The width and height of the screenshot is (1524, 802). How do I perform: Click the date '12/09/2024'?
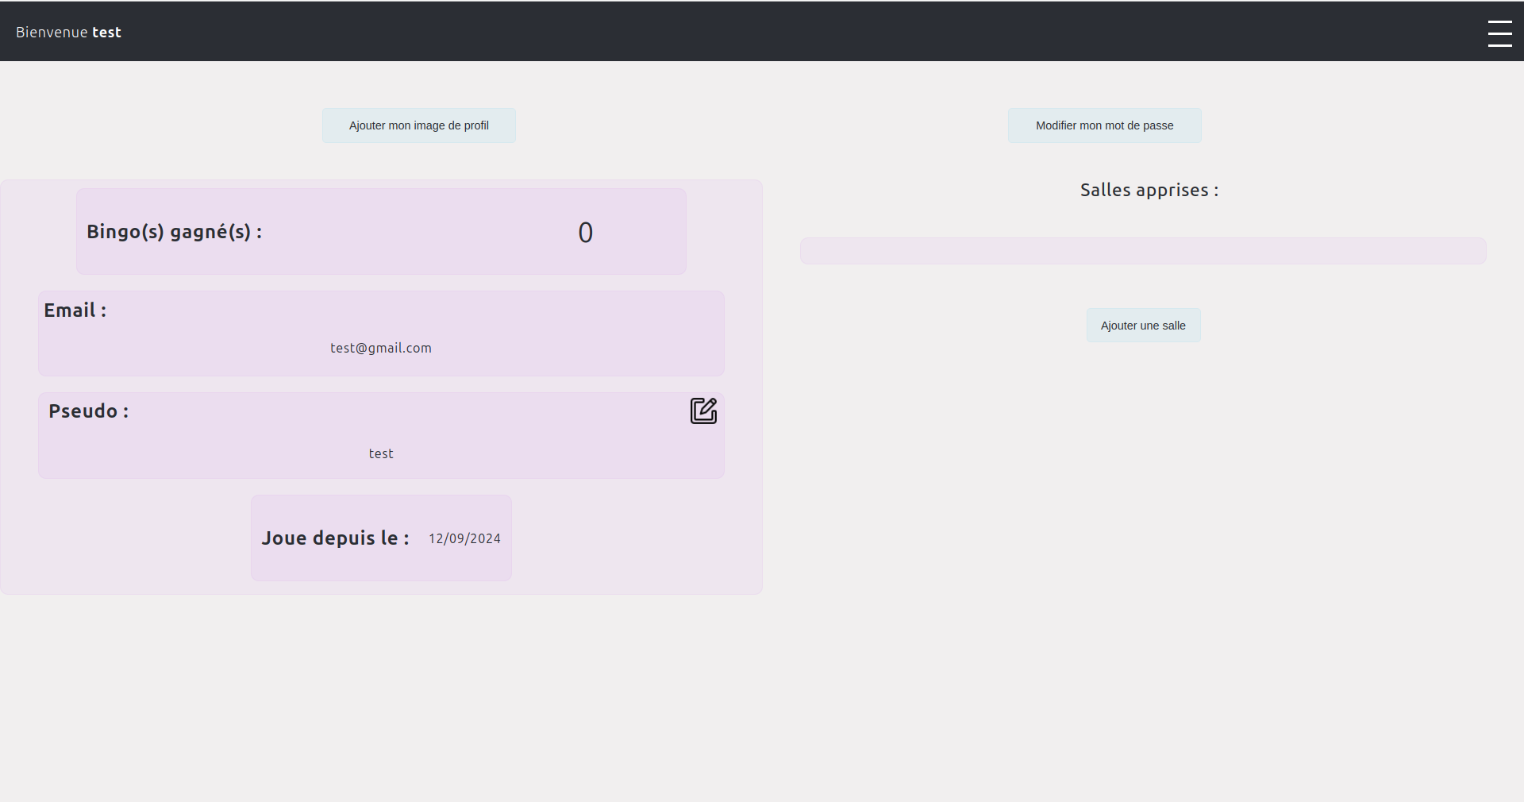pyautogui.click(x=464, y=538)
